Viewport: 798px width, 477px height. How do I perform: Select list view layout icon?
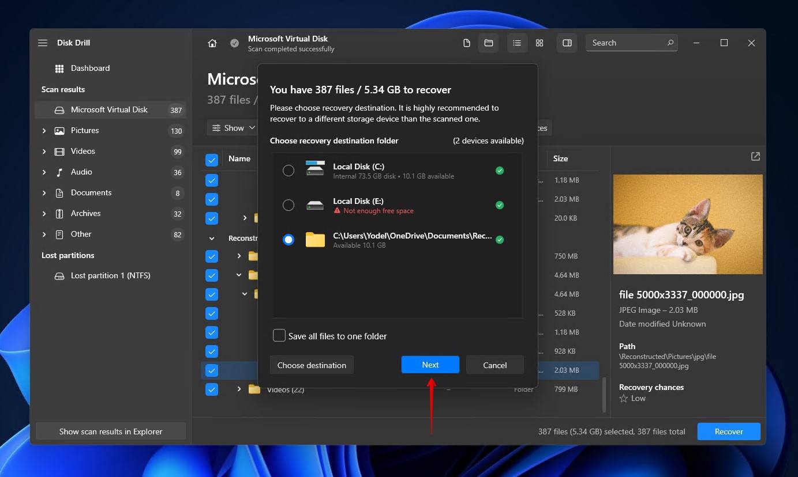pos(517,43)
